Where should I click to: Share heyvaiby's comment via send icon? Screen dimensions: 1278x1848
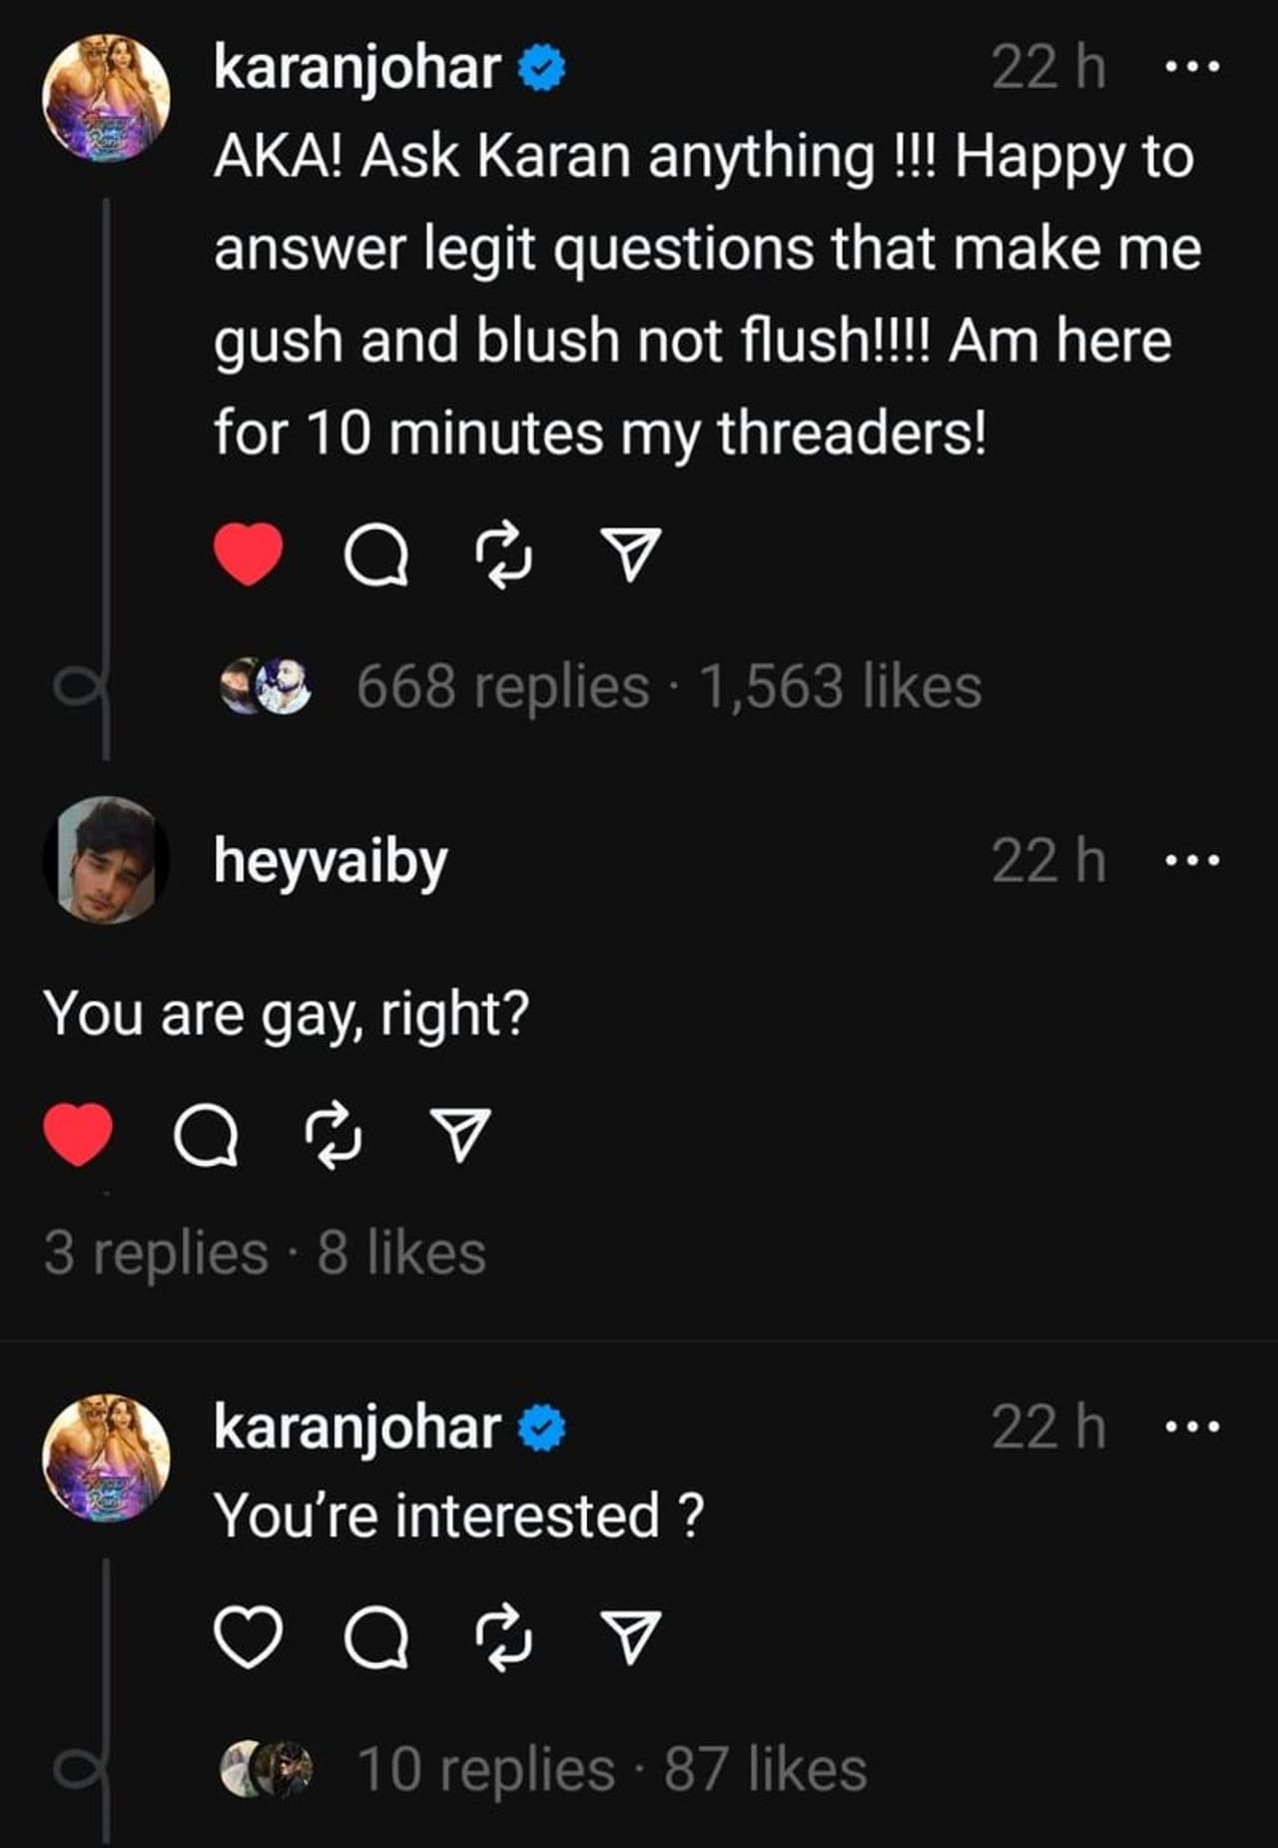(460, 1135)
